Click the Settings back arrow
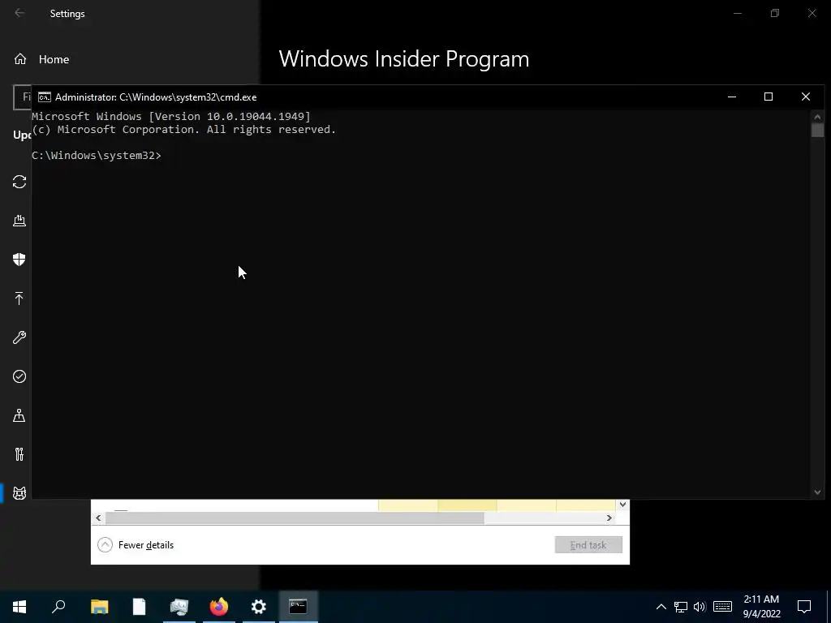 tap(19, 13)
